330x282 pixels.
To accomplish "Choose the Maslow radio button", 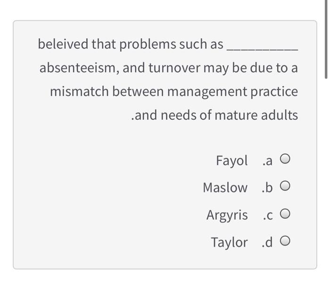I will click(x=285, y=188).
